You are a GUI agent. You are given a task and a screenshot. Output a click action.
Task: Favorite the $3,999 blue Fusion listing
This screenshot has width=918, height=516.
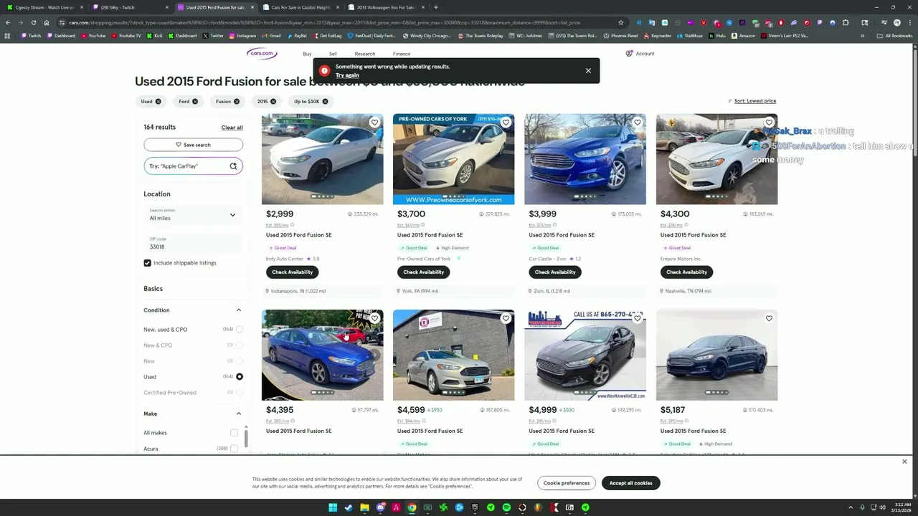tap(637, 123)
